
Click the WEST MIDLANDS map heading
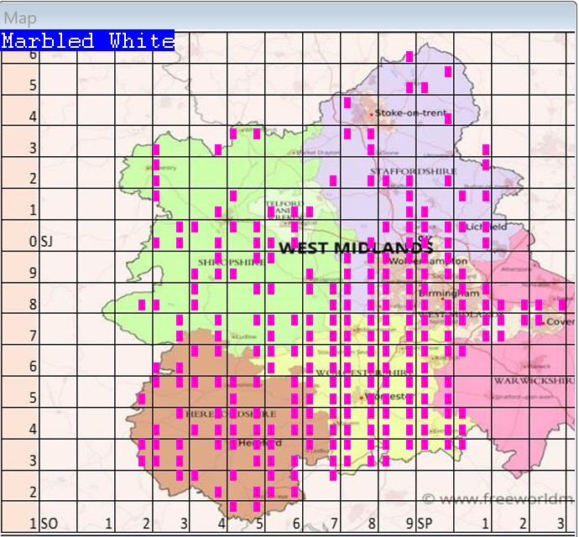click(355, 248)
